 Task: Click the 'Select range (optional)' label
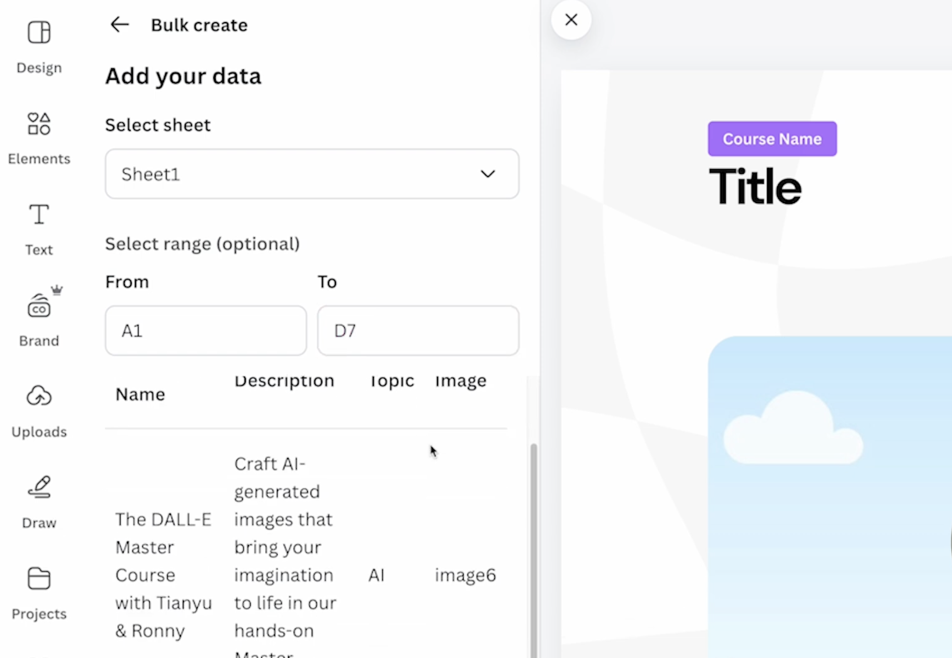(202, 244)
